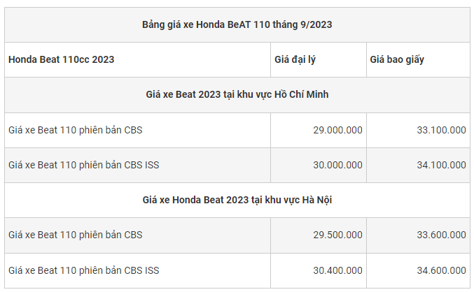Click the 30.000.000 dealer price cell
Viewport: 474px width, 292px height.
(x=337, y=165)
